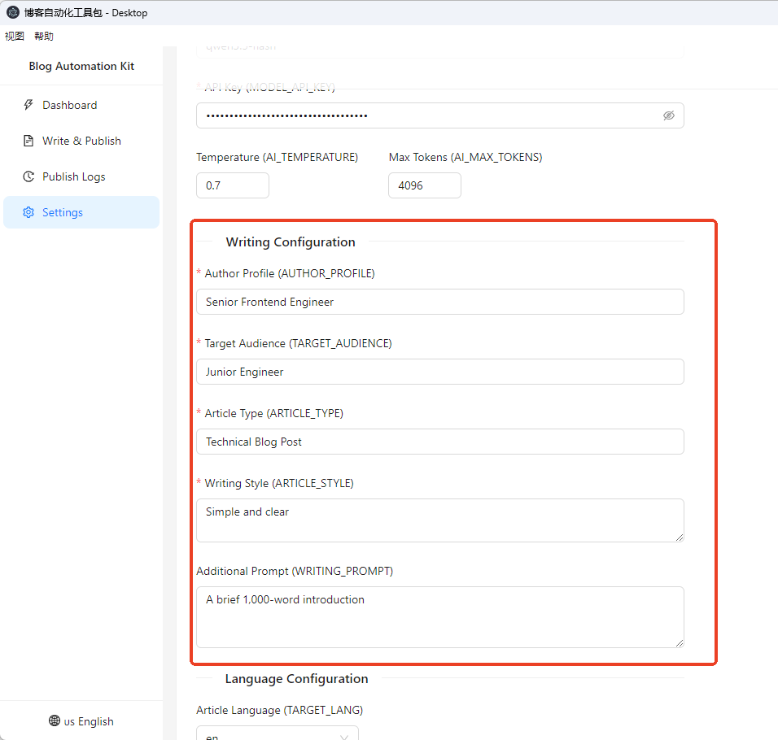This screenshot has height=740, width=778.
Task: Click the Write & Publish document icon
Action: point(28,141)
